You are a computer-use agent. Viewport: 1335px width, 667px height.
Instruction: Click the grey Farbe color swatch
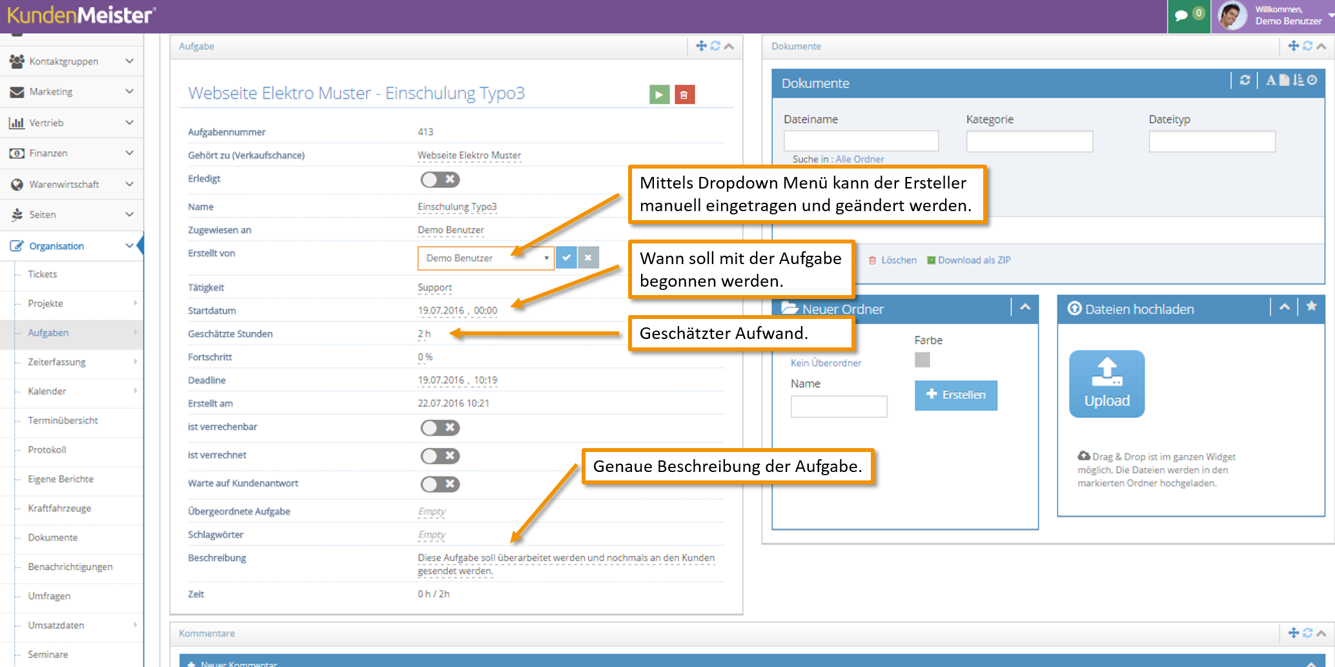click(x=922, y=360)
